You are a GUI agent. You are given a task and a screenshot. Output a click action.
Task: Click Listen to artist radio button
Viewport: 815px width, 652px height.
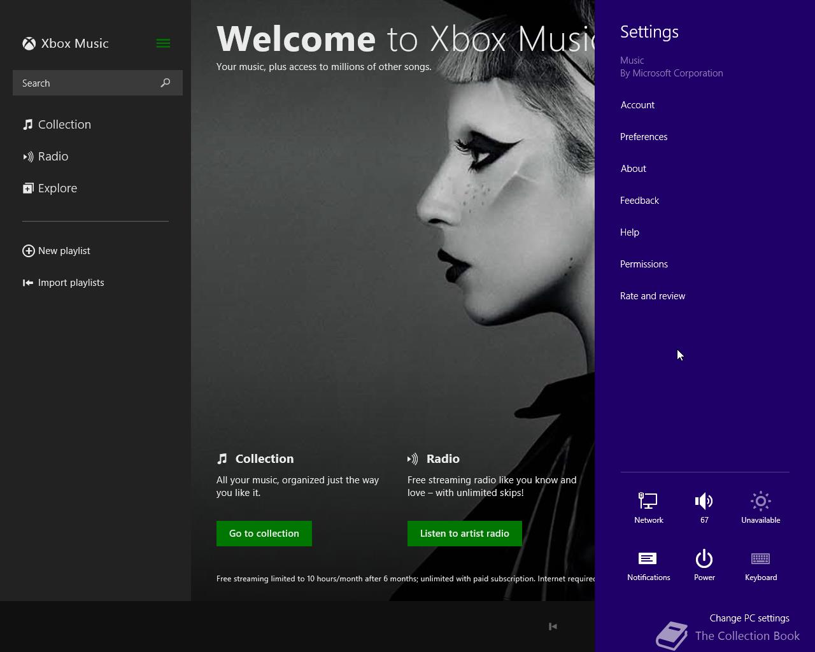(x=465, y=534)
